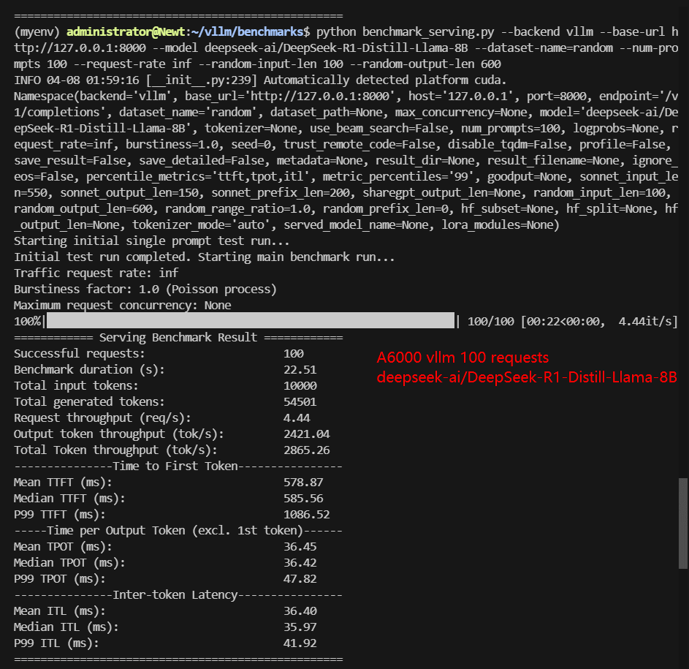The height and width of the screenshot is (669, 689).
Task: Click the 'Benchmark duration (s):' label
Action: pyautogui.click(x=89, y=370)
